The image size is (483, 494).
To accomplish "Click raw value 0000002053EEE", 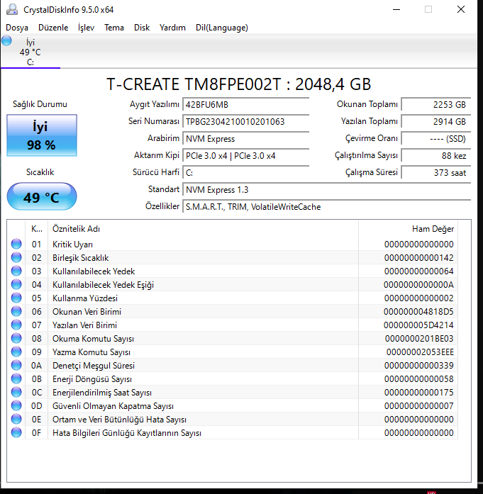I will tap(420, 352).
